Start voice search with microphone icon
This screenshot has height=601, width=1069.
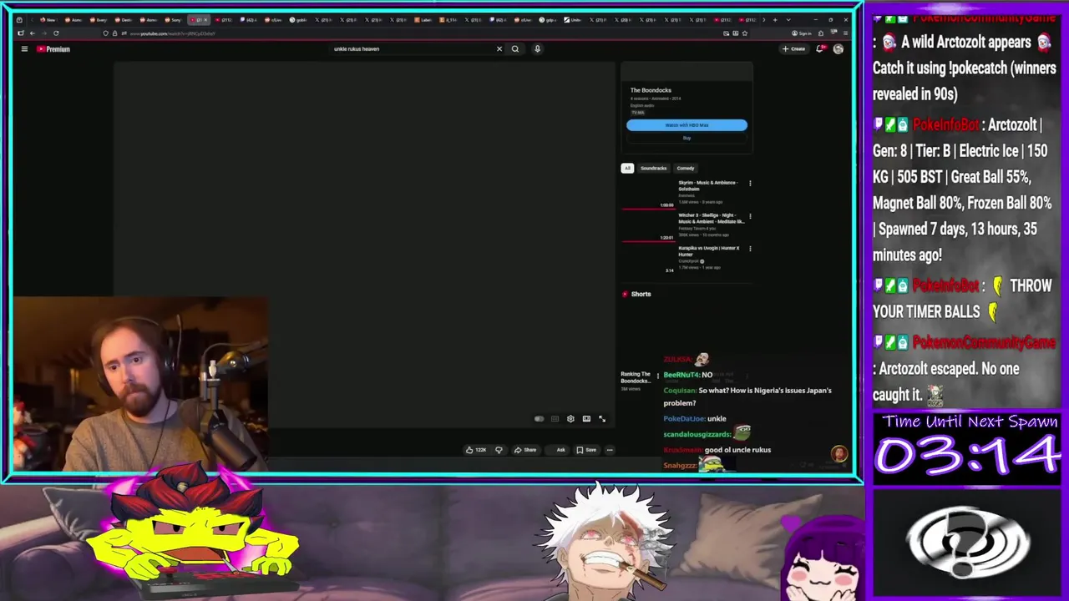[x=537, y=48]
